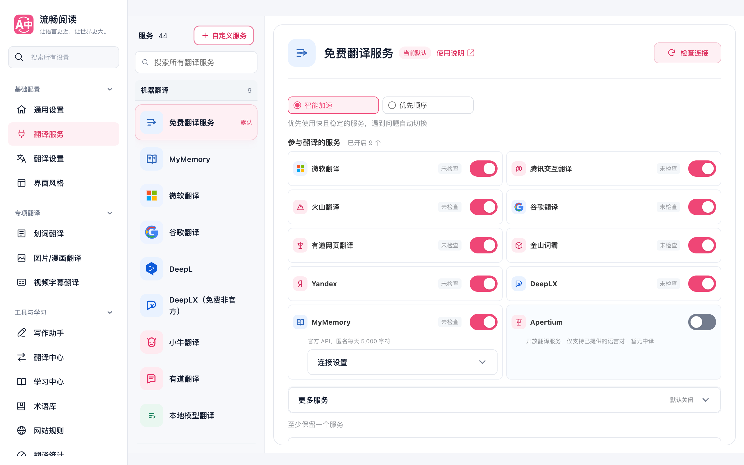Collapse the 专项翻译 sidebar section
The width and height of the screenshot is (744, 465).
pos(64,213)
